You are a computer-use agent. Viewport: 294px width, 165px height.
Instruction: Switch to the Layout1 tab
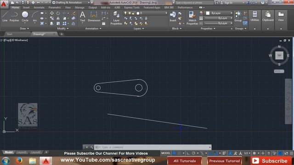(x=22, y=152)
